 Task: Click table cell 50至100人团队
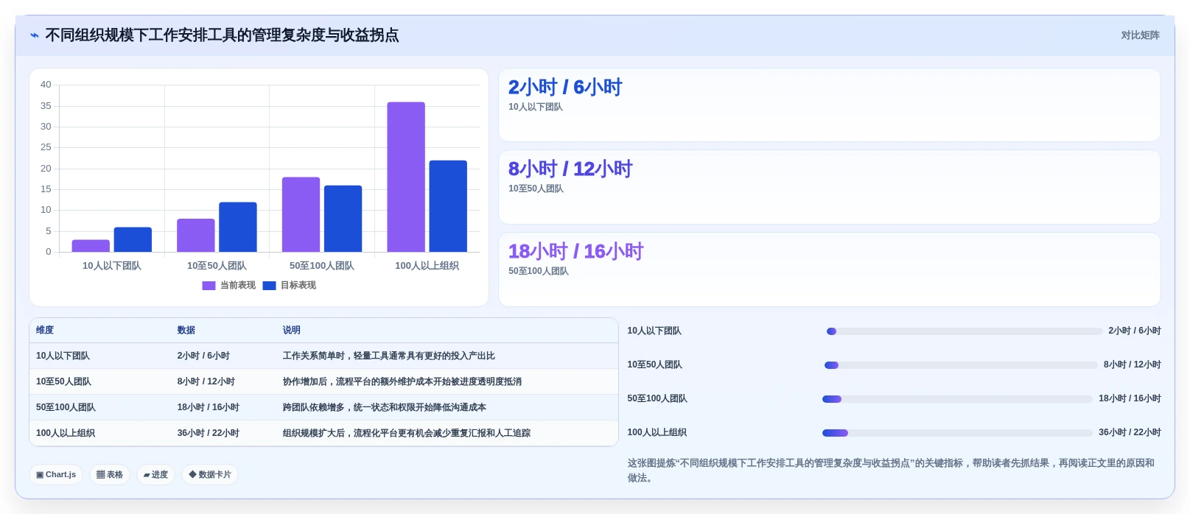click(66, 408)
